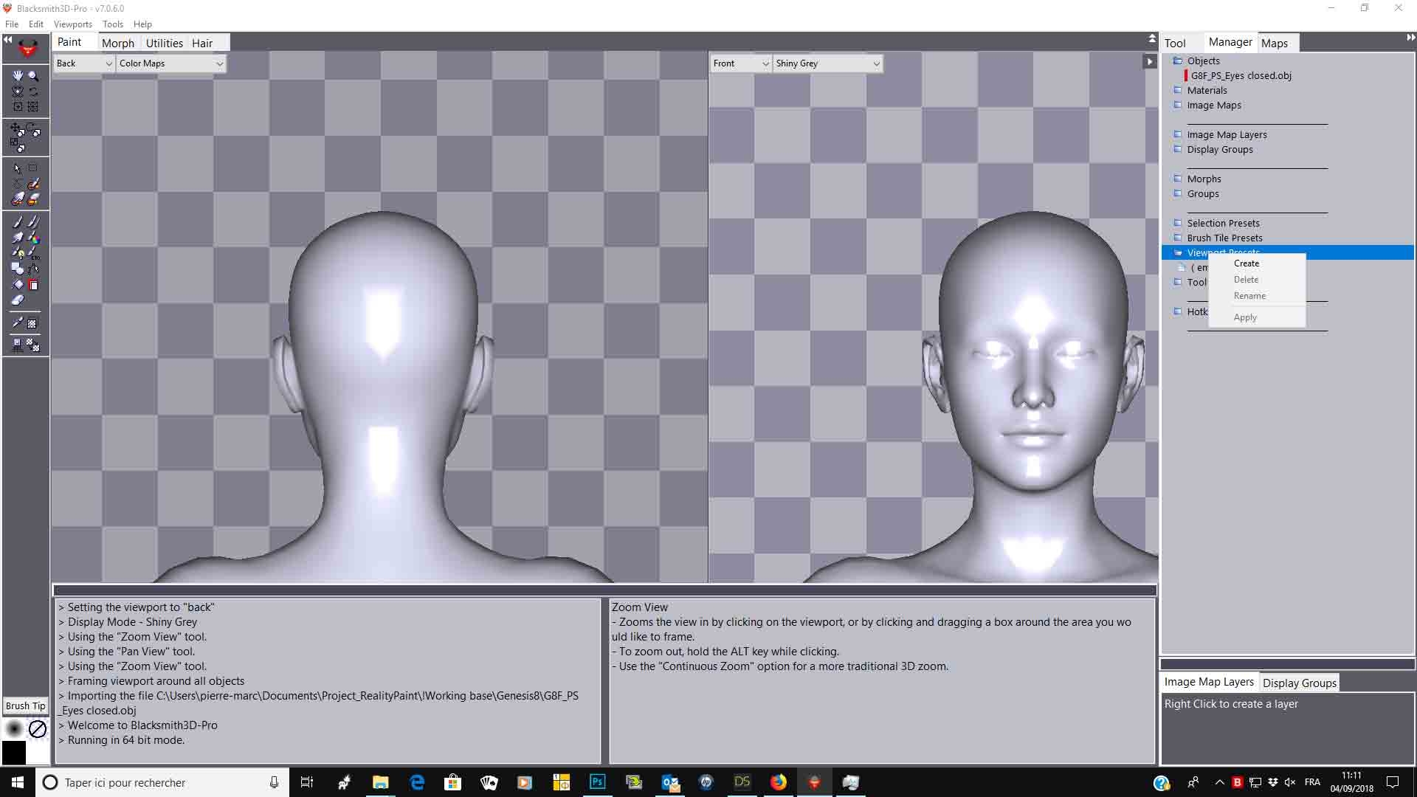Click the no-texture circle-slash icon

(37, 729)
